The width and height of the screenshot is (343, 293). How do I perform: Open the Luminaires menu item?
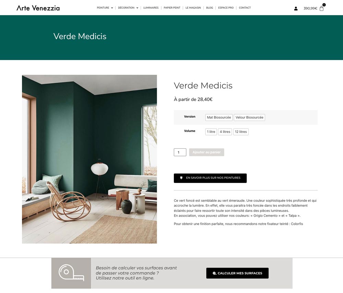[x=151, y=8]
